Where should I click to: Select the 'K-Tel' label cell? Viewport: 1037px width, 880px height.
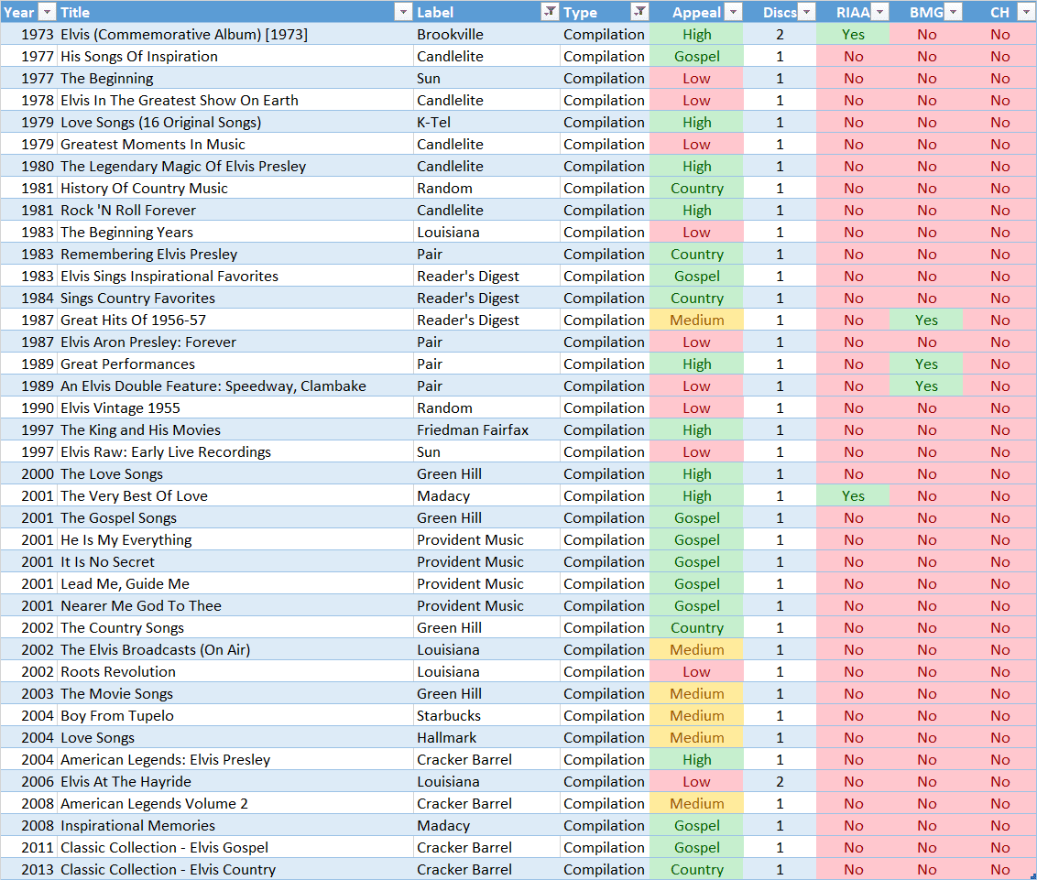tap(486, 123)
